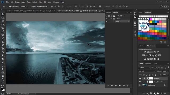170x95 pixels.
Task: Toggle the Action 1 checkmark
Action: [106, 21]
